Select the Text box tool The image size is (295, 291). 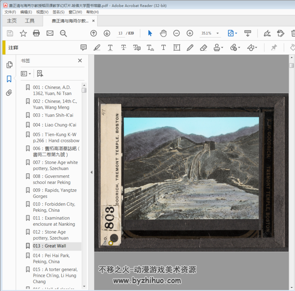point(177,48)
